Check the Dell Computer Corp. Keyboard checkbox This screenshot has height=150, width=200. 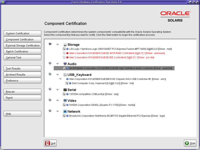[x=67, y=83]
